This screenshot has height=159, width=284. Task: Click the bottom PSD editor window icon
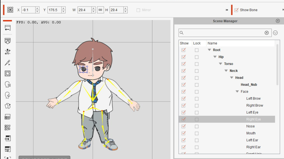(8, 149)
